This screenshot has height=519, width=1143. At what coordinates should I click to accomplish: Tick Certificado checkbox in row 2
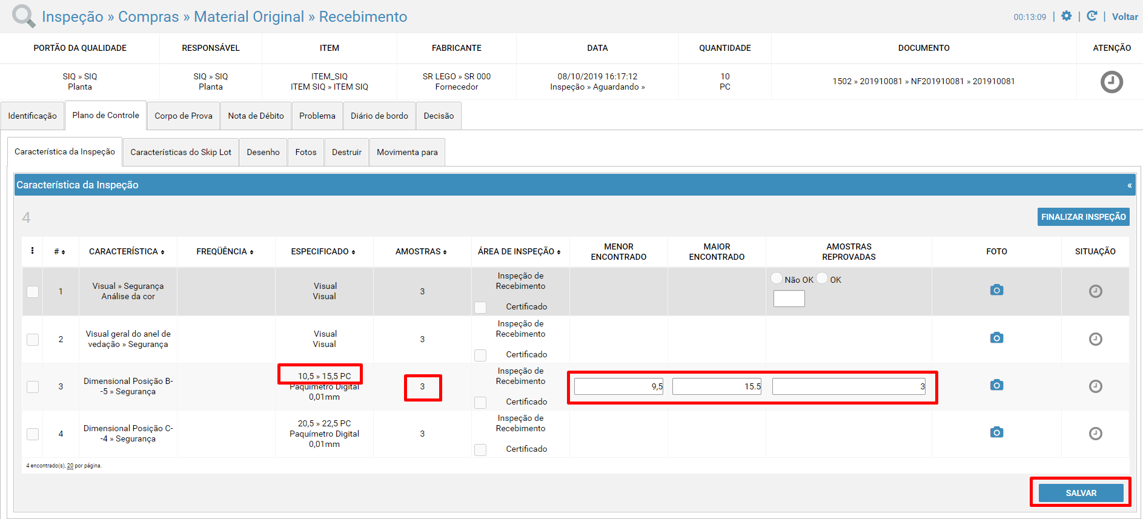point(480,355)
